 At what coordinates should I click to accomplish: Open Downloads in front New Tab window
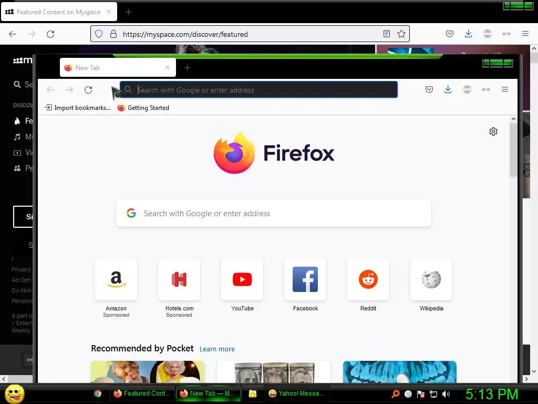(448, 89)
